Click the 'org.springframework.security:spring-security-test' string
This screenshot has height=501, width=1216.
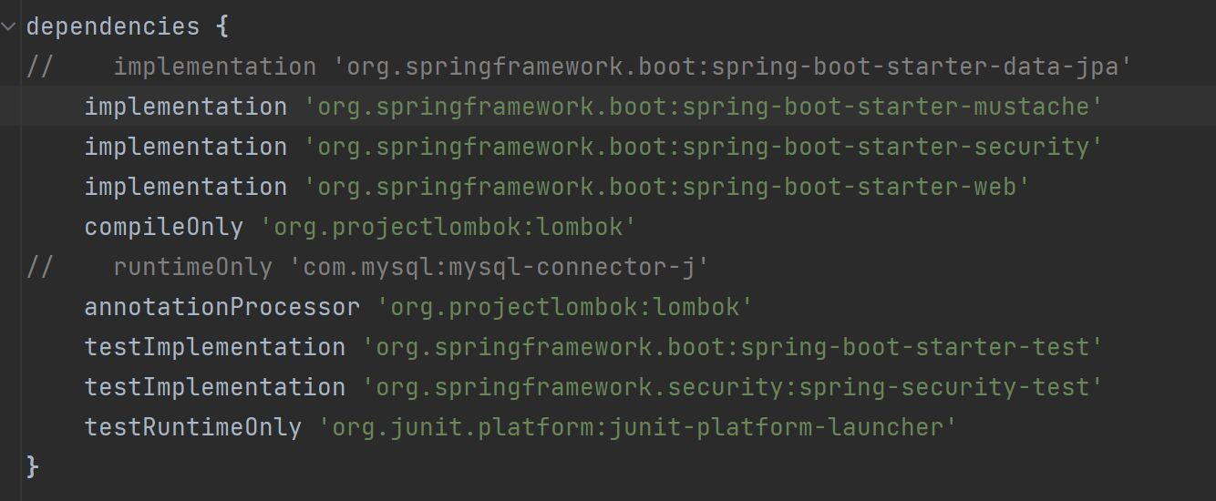[733, 387]
